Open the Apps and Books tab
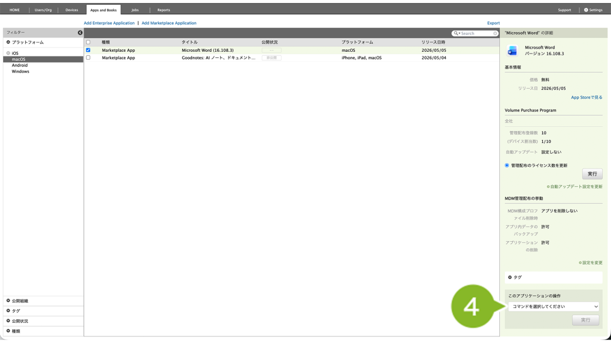 click(x=103, y=10)
